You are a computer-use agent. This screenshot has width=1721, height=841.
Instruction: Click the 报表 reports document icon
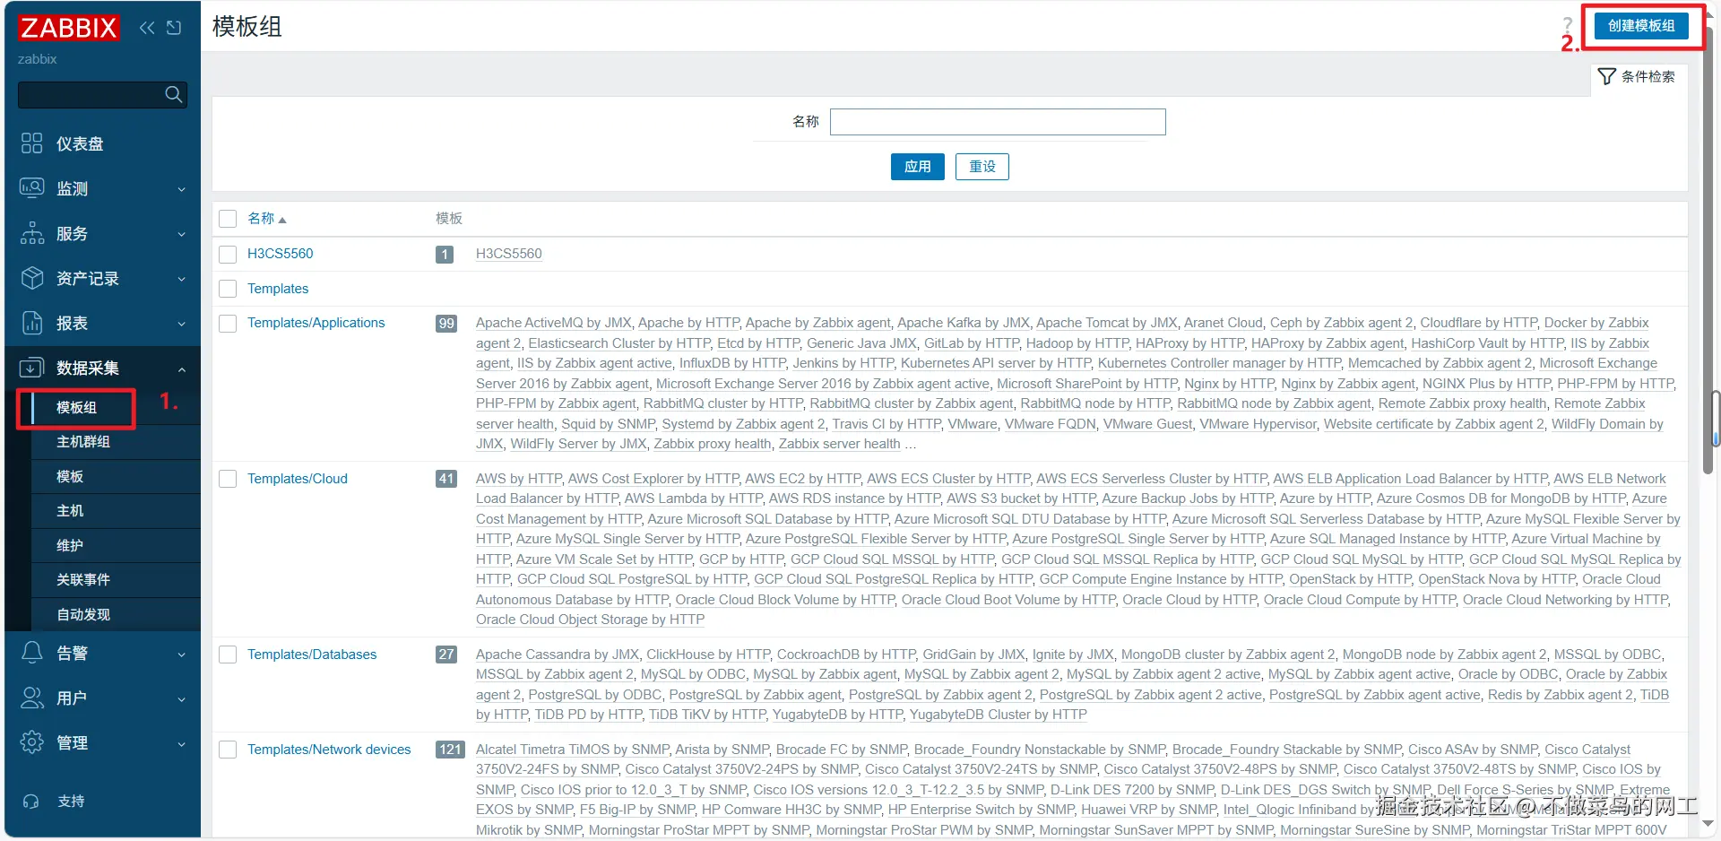(x=32, y=323)
